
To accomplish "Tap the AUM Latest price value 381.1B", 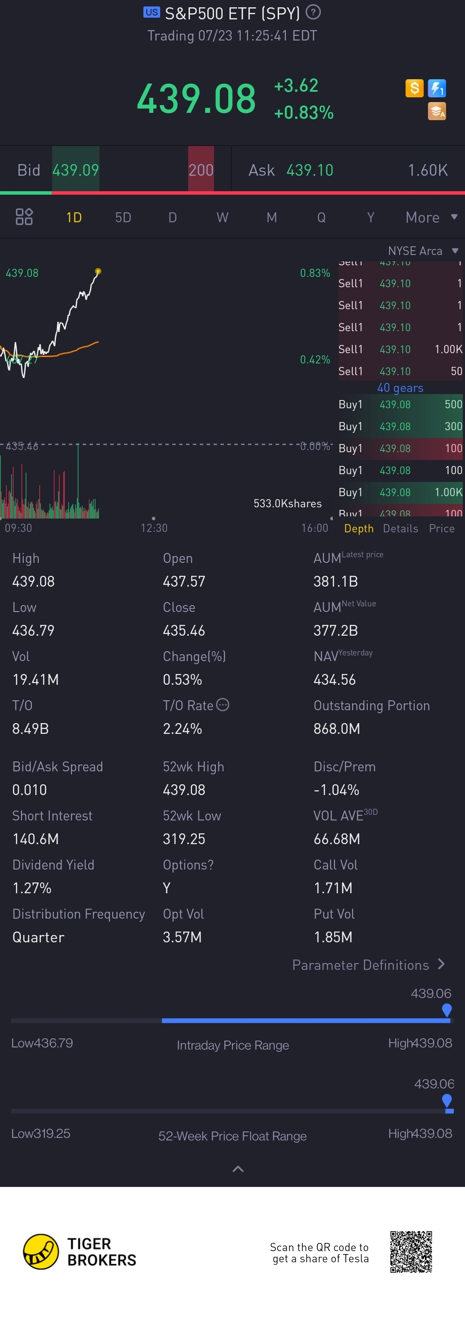I will [336, 581].
